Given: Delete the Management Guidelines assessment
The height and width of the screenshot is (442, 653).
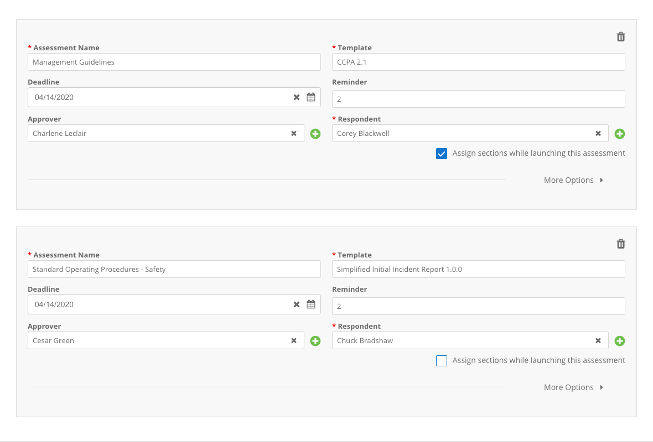Looking at the screenshot, I should point(620,36).
